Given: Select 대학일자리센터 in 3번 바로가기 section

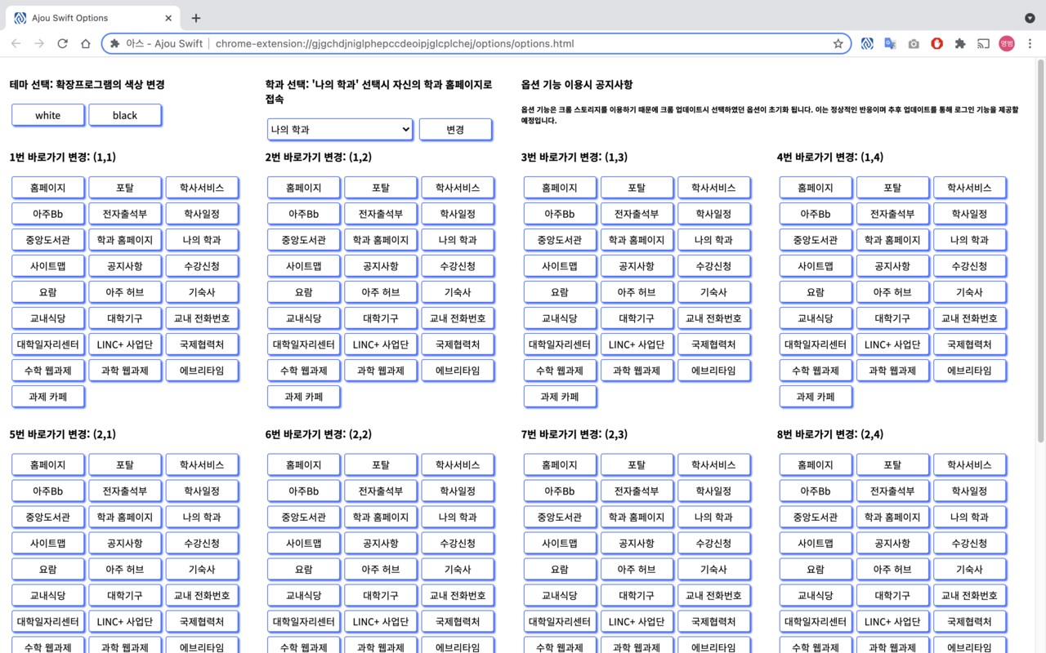Looking at the screenshot, I should pos(560,344).
